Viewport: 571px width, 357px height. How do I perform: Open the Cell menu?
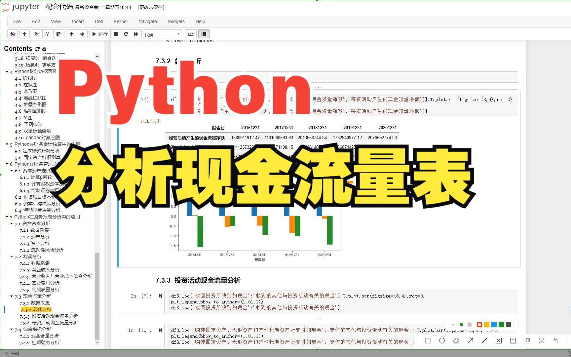(x=99, y=21)
